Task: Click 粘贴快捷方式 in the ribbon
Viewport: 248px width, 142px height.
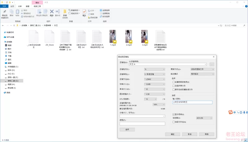Action: tap(28, 16)
